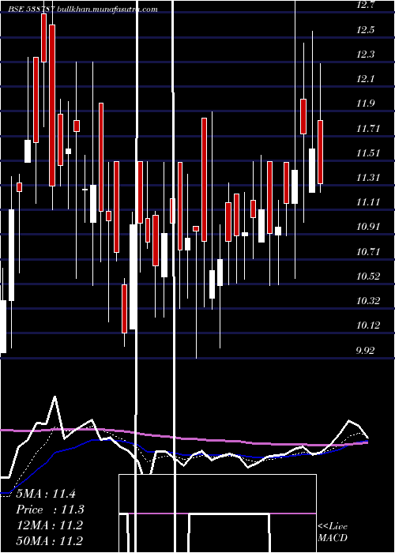
Task: Click the 12.3 price axis label
Action: 365,55
